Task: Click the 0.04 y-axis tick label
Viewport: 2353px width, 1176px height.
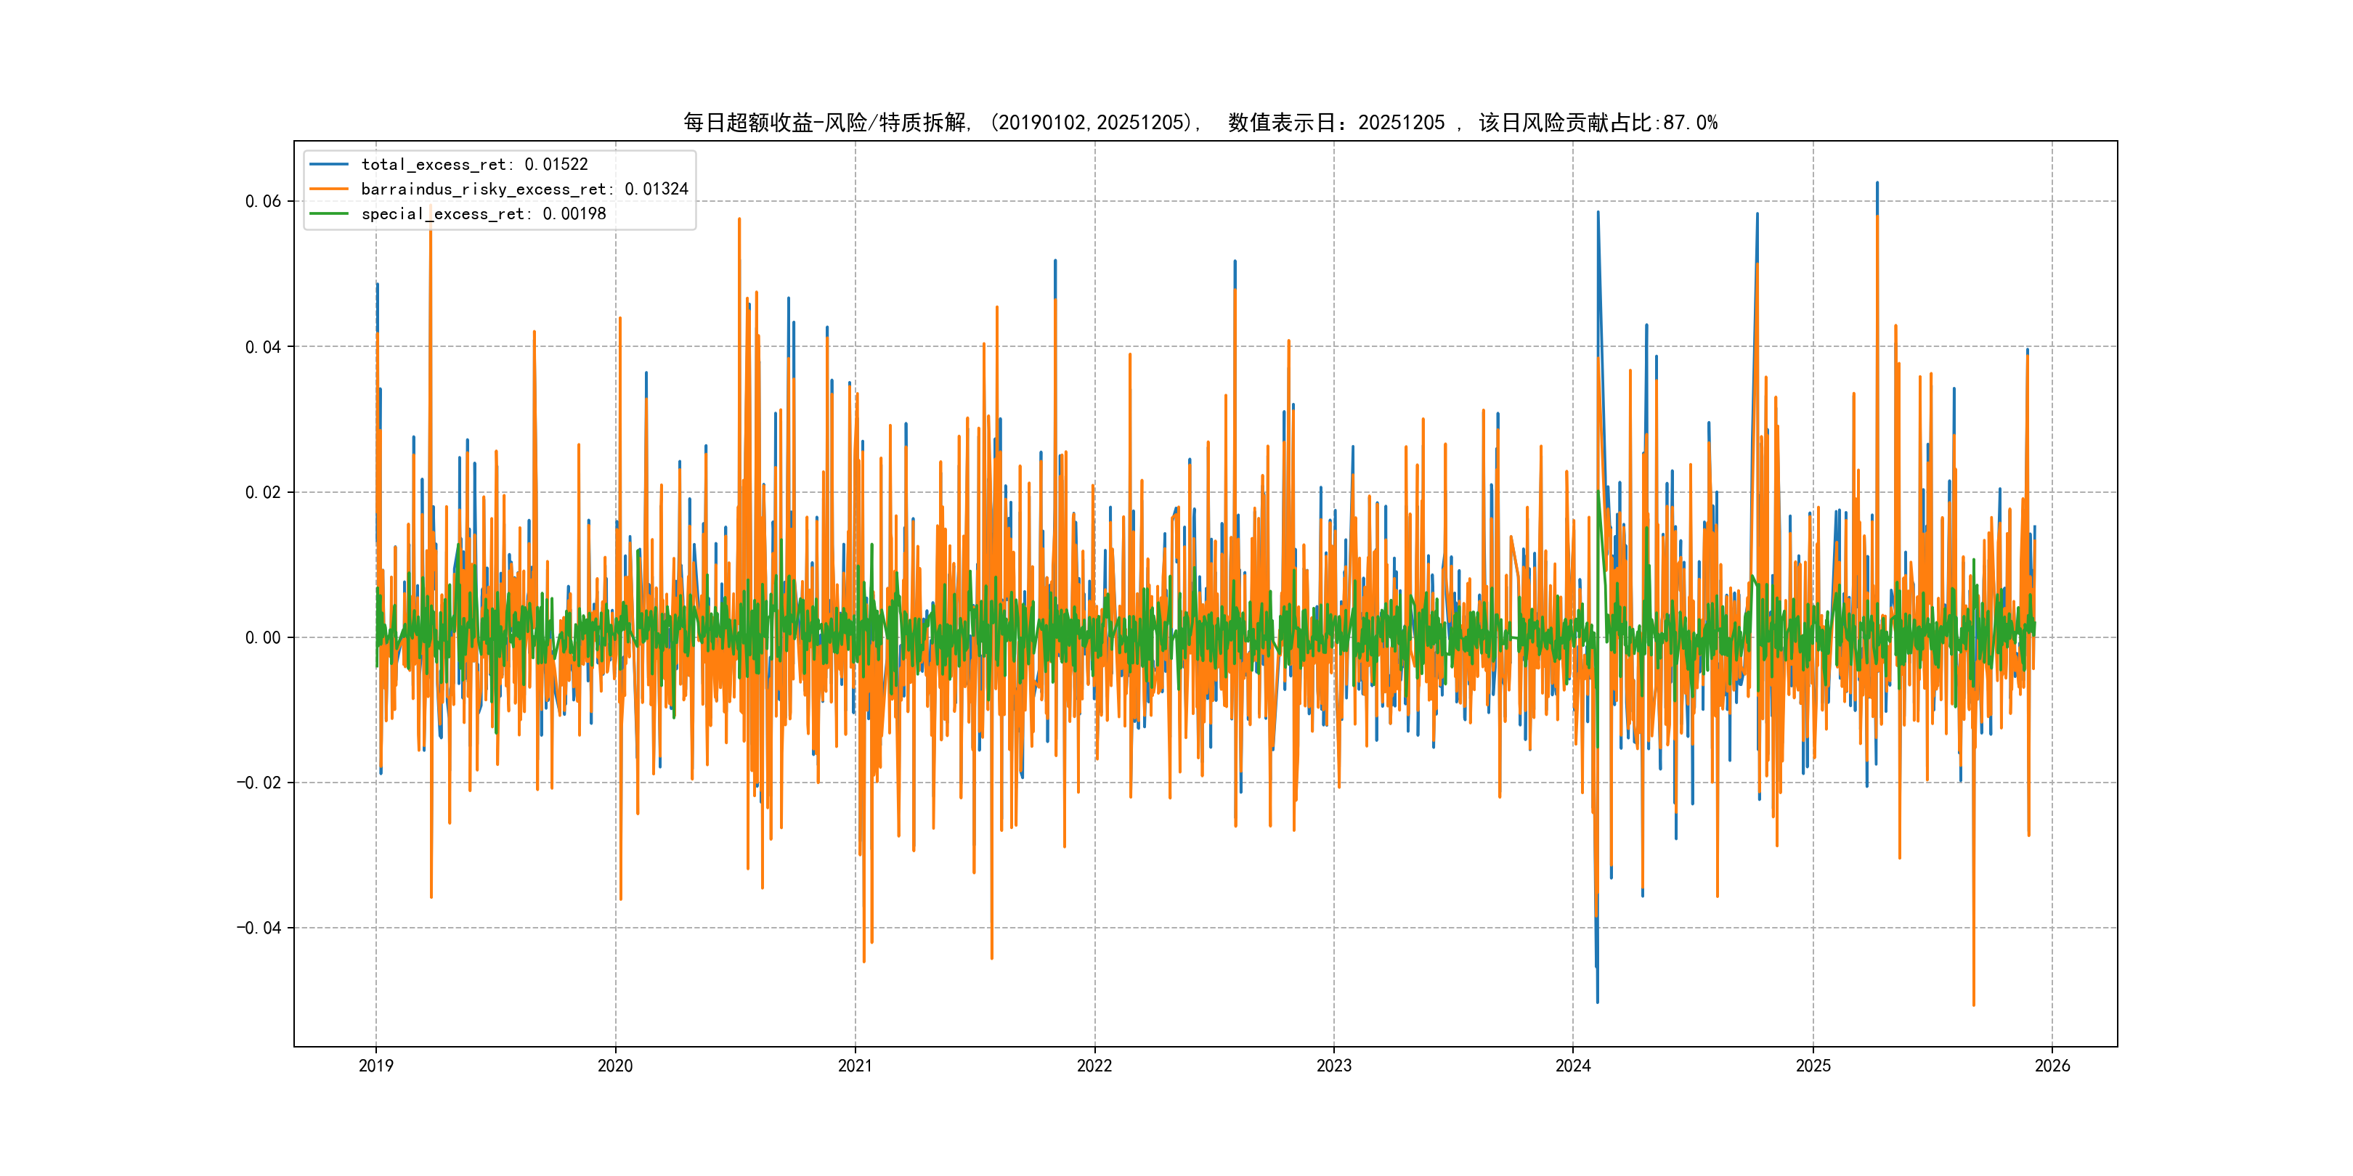Action: tap(263, 347)
